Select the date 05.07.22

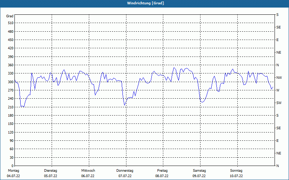[51, 176]
